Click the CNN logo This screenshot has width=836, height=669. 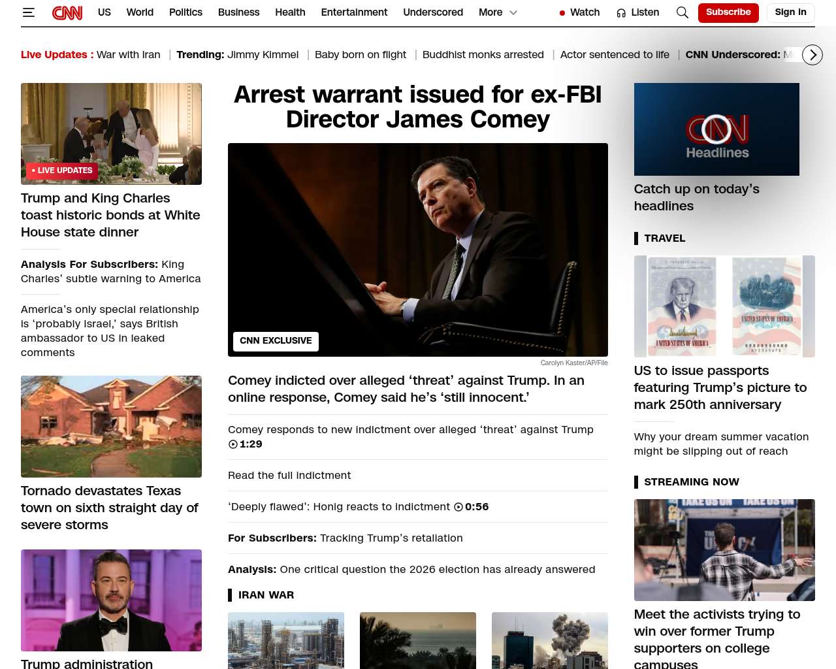point(67,12)
